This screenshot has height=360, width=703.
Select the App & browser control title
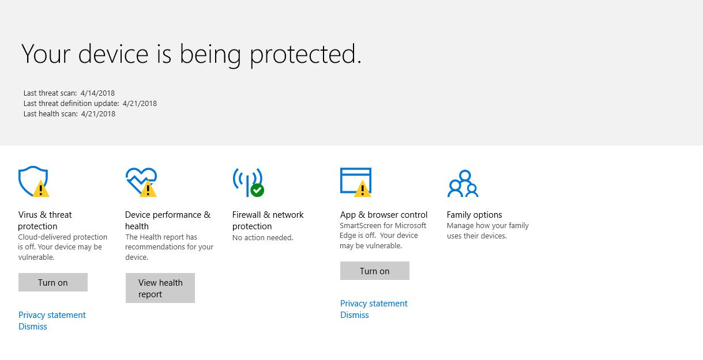(x=384, y=215)
